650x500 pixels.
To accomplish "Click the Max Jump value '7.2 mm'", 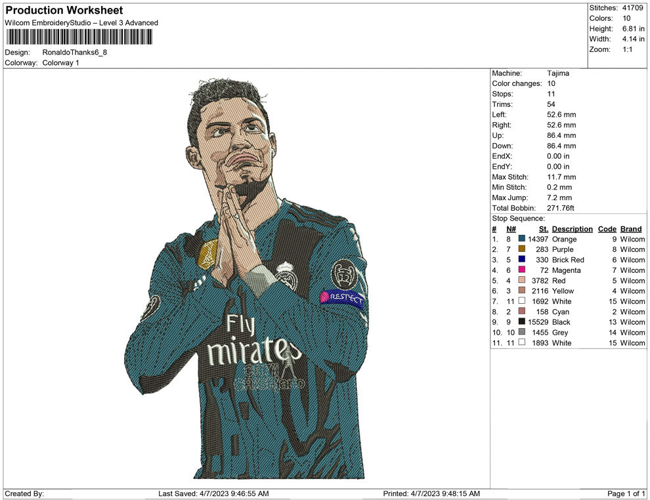I will click(x=559, y=198).
